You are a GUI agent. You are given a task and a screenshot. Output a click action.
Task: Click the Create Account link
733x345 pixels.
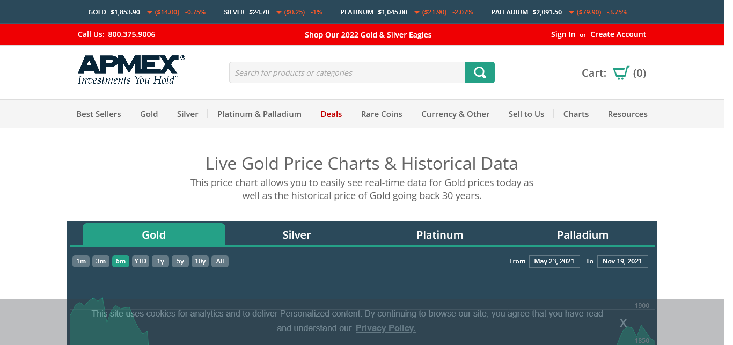coord(618,34)
